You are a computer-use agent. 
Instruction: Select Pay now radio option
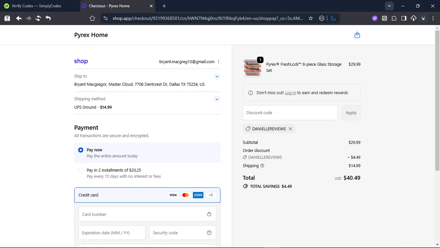81,150
